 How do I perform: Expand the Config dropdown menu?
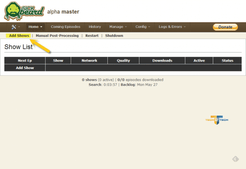tap(142, 27)
